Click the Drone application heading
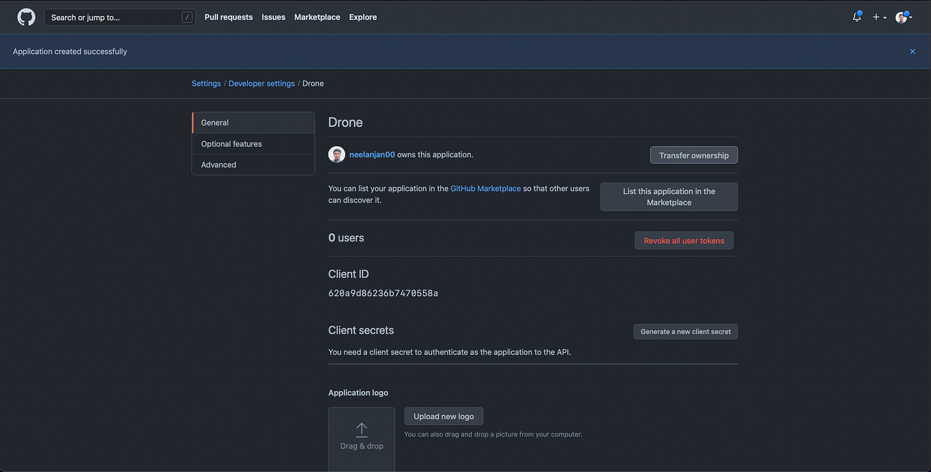 (346, 123)
